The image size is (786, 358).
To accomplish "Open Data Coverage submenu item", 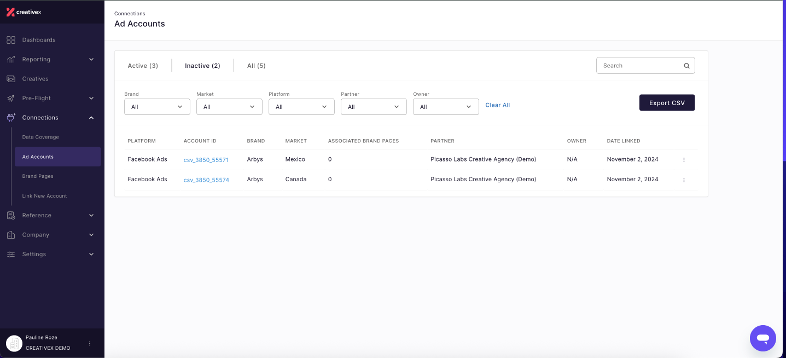I will (x=40, y=137).
